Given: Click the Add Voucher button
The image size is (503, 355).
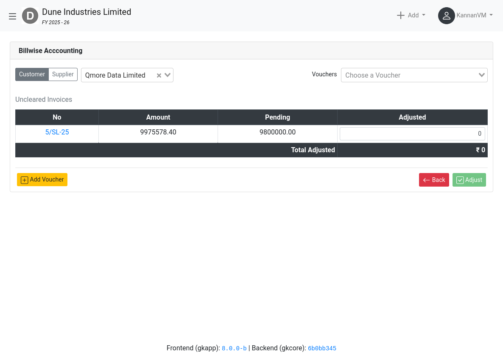Looking at the screenshot, I should click(42, 179).
